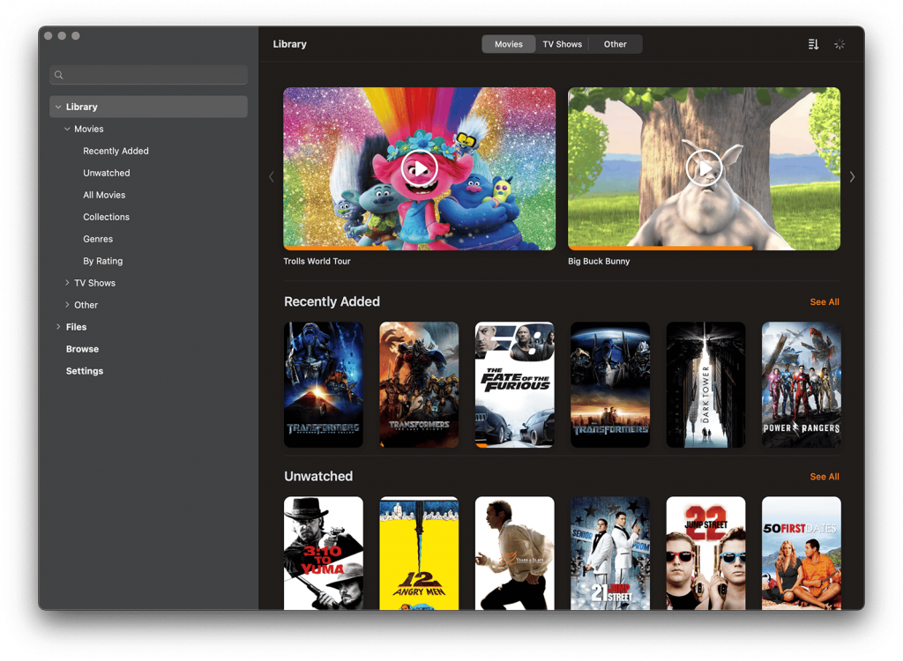Collapse the Movies tree node
Viewport: 903px width, 661px height.
(x=67, y=130)
